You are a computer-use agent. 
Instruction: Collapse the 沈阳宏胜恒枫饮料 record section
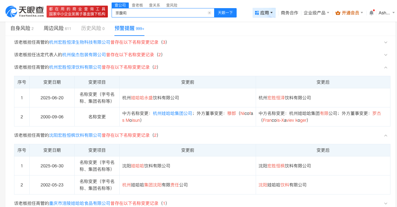point(385,135)
